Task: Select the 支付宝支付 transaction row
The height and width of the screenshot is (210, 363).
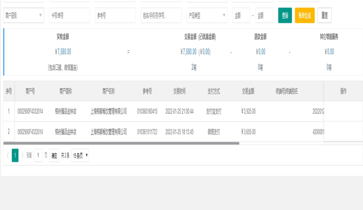Action: pyautogui.click(x=164, y=111)
